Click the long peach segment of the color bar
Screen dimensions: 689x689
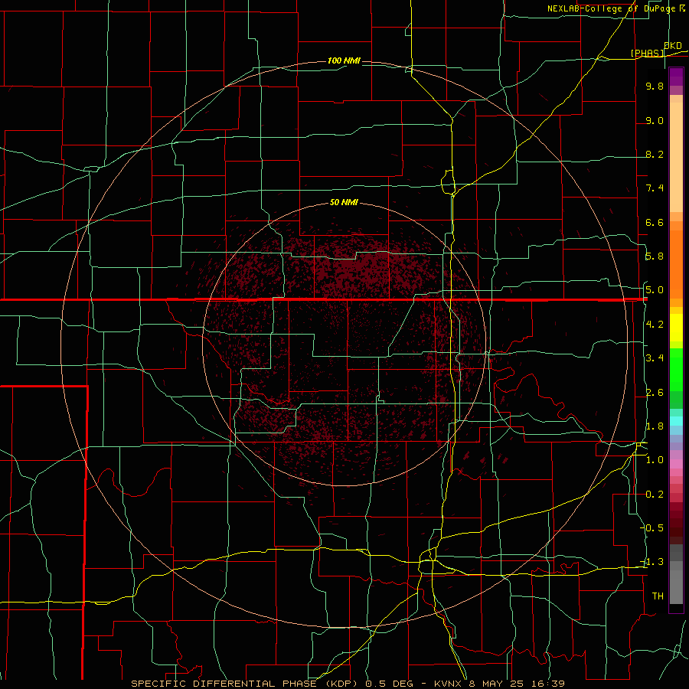(x=676, y=157)
